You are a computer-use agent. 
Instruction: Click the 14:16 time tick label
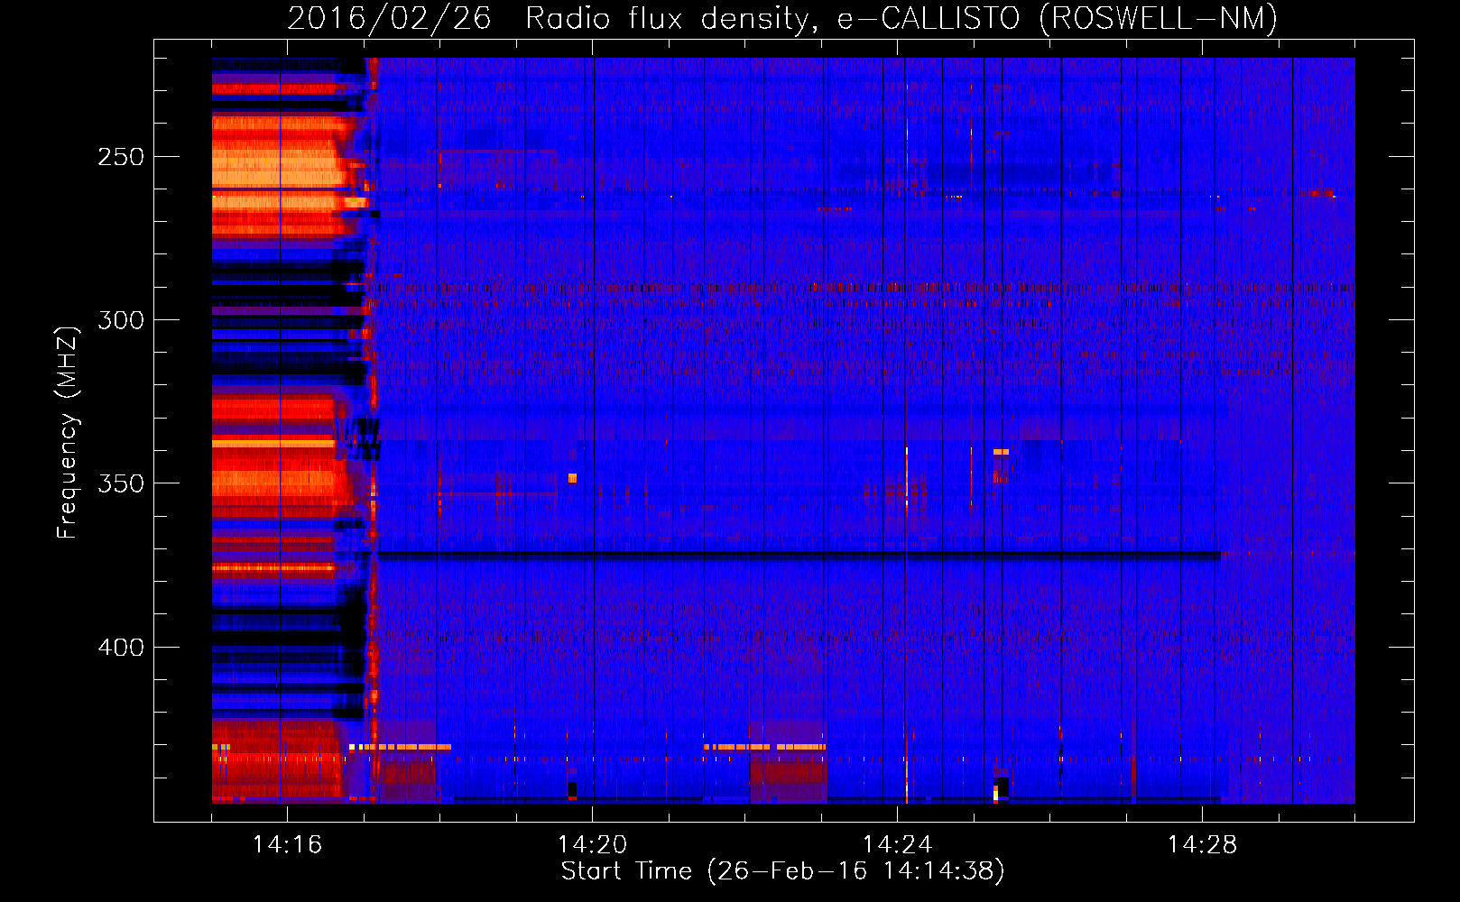[287, 844]
